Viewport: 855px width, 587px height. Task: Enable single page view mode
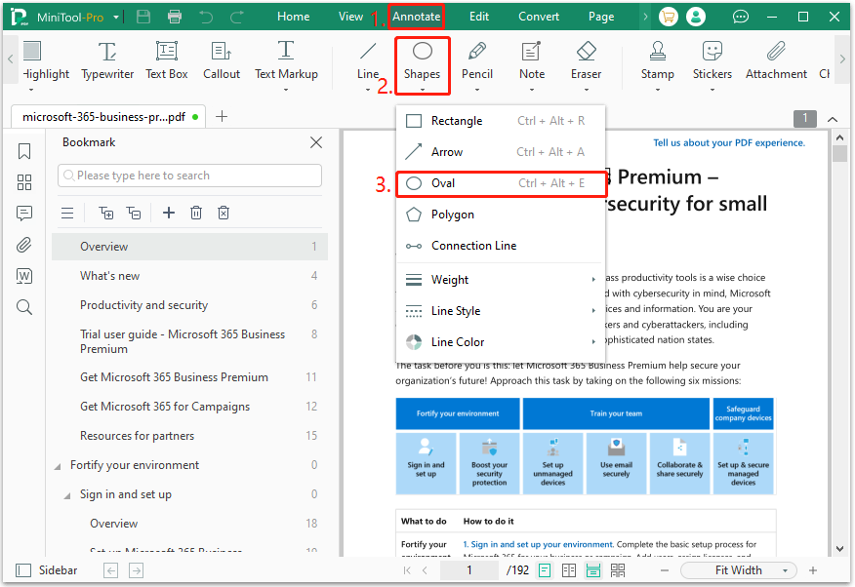point(545,570)
